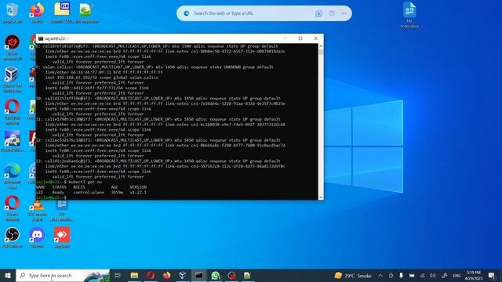This screenshot has width=502, height=282.
Task: Open Opera from the taskbar
Action: (151, 275)
